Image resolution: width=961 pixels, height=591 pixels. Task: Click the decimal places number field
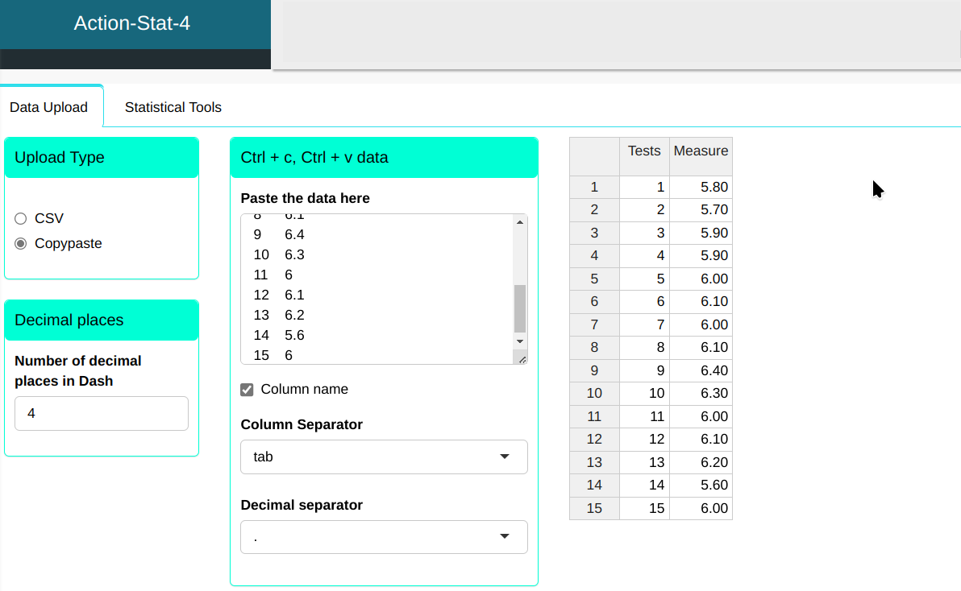coord(102,413)
